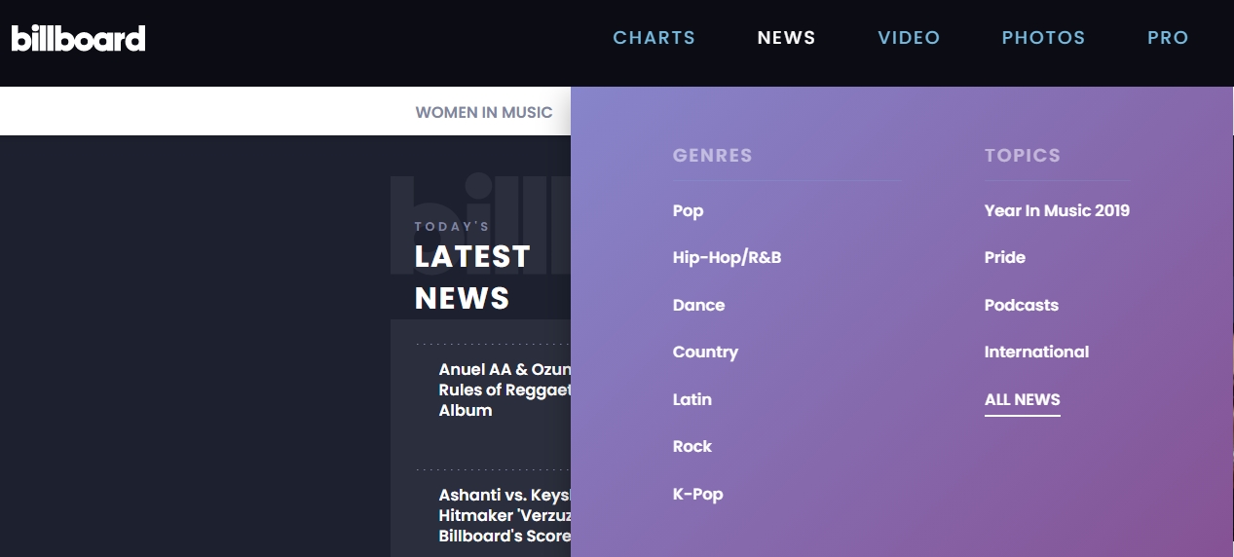Image resolution: width=1234 pixels, height=557 pixels.
Task: Select the Hip-Hop/R&B genre link
Action: tap(727, 258)
